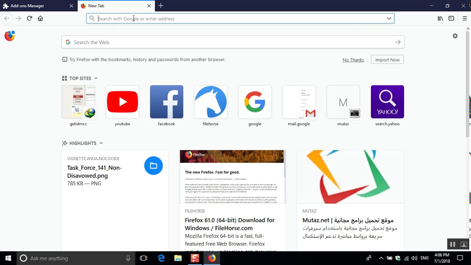Screen dimensions: 471x265
Task: Close the Add-ons Manager tab
Action: 71,6
